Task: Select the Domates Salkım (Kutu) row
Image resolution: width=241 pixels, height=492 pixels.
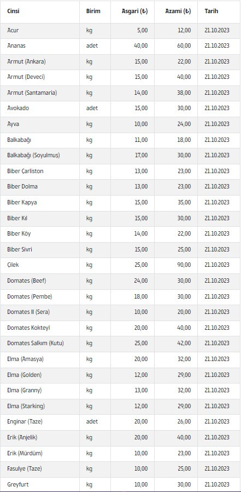Action: click(x=120, y=344)
